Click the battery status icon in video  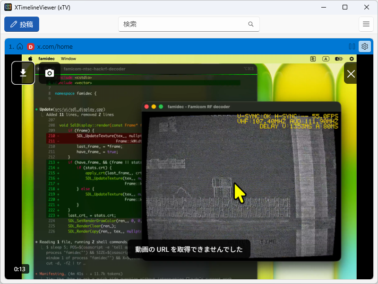point(339,59)
